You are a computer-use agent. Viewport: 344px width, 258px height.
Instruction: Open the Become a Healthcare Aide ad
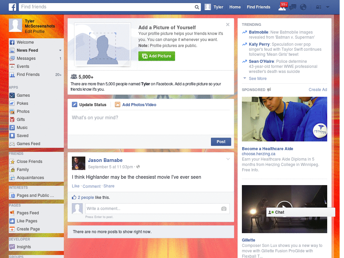click(267, 149)
